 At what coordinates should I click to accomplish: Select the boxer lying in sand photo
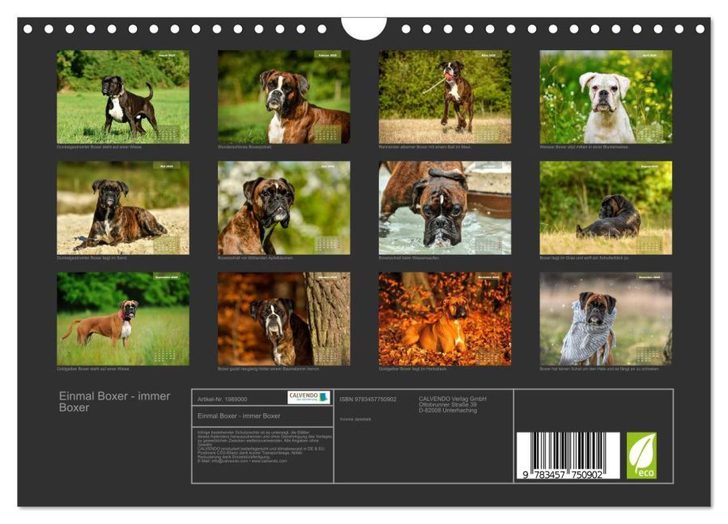coord(123,208)
